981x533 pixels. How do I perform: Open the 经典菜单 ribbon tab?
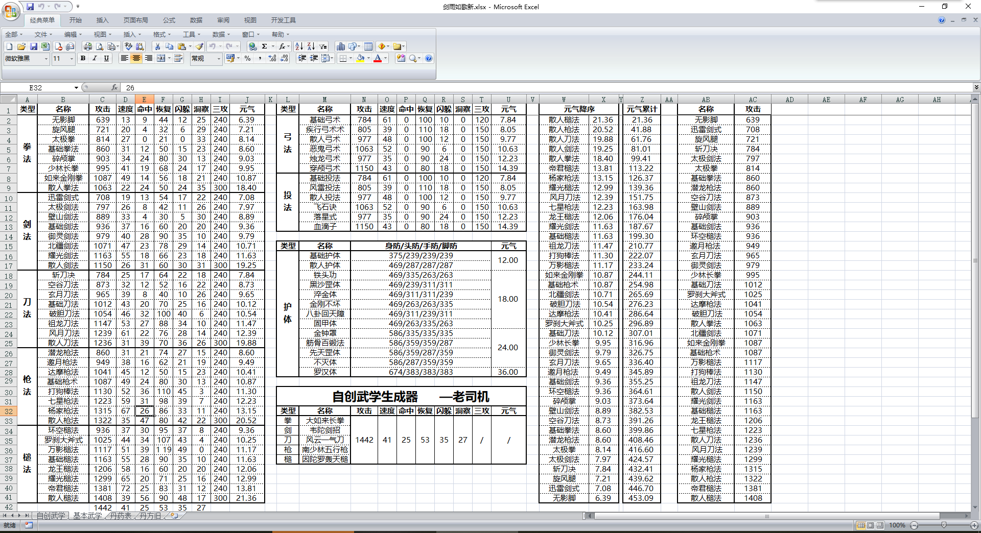pyautogui.click(x=42, y=20)
